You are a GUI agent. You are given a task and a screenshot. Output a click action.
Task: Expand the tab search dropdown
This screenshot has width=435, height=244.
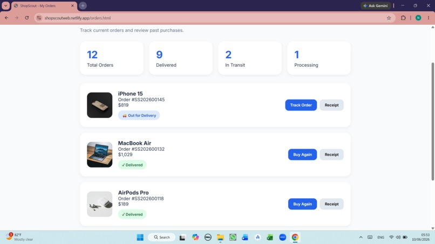click(x=5, y=5)
